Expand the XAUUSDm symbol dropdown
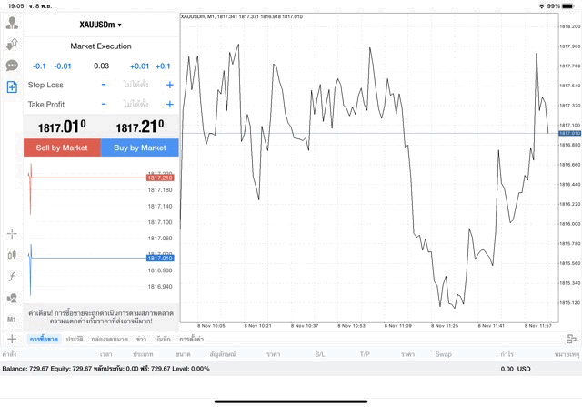This screenshot has height=407, width=582. click(x=101, y=25)
